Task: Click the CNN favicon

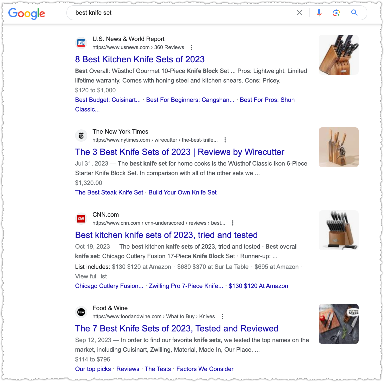Action: [x=81, y=219]
